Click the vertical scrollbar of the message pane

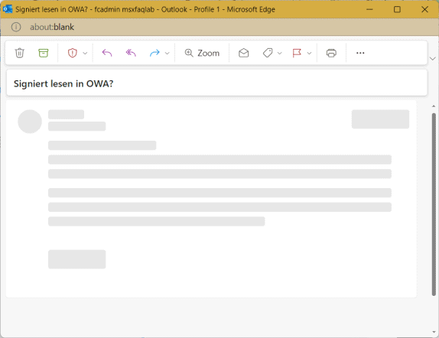pos(434,204)
